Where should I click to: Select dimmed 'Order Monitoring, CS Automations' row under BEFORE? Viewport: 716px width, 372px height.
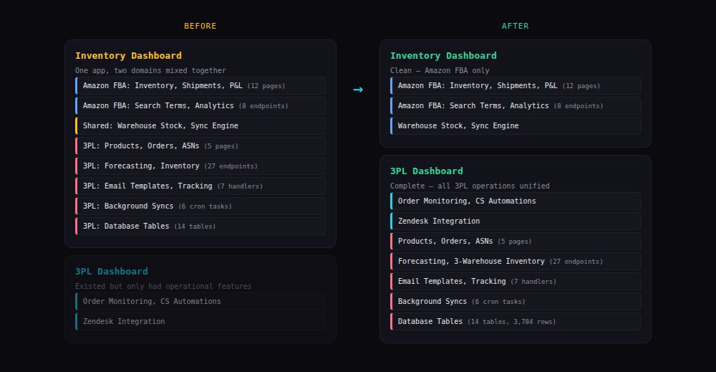200,302
